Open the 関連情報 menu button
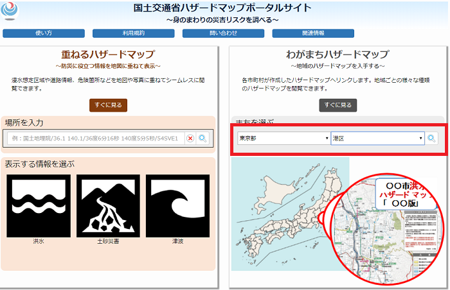Screen dimensions: 450x290 point(313,33)
